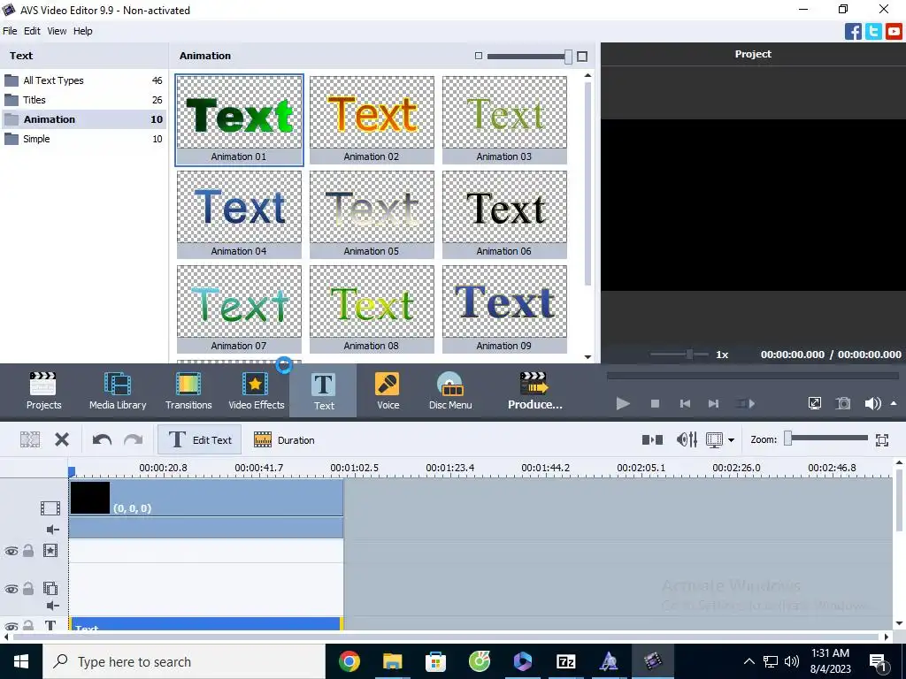Toggle lock on video overlay track

[27, 588]
